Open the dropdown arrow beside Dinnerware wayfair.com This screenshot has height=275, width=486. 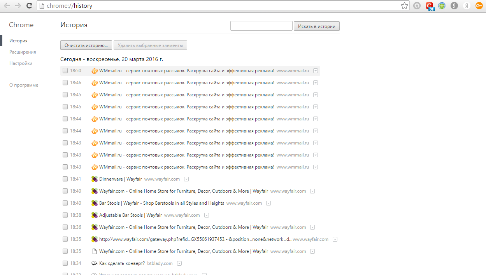pos(186,179)
